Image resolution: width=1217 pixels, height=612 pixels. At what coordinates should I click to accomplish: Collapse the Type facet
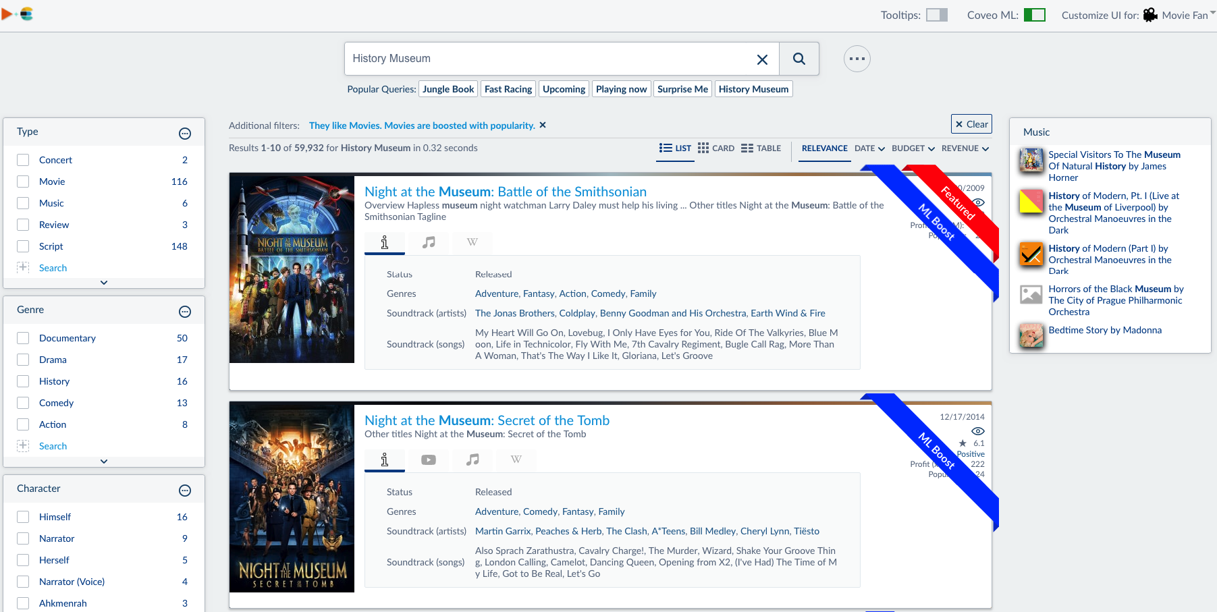coord(185,134)
